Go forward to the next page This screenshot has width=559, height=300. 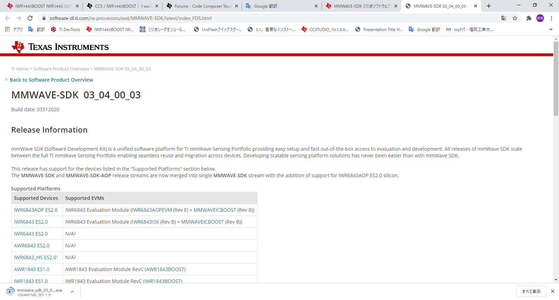point(19,18)
